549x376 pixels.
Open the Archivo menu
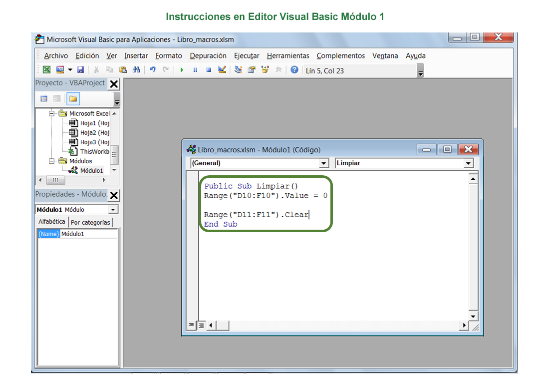click(56, 56)
